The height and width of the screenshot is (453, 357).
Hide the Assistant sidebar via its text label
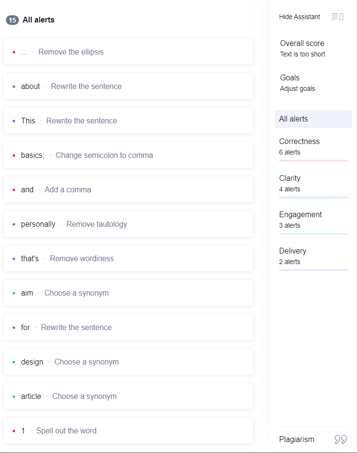point(299,17)
